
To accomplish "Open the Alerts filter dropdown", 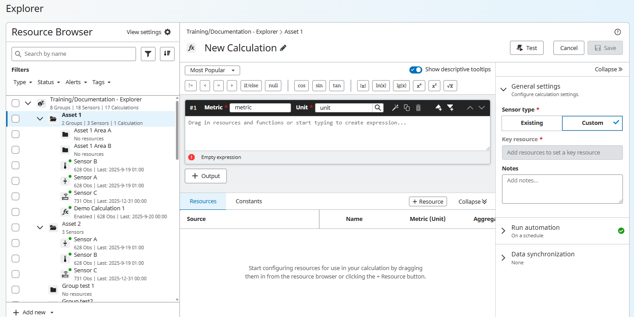I will pos(76,82).
